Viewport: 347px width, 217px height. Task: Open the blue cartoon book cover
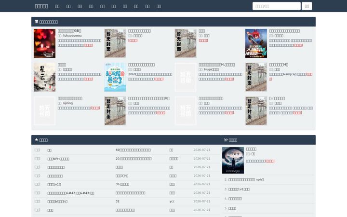tap(115, 77)
